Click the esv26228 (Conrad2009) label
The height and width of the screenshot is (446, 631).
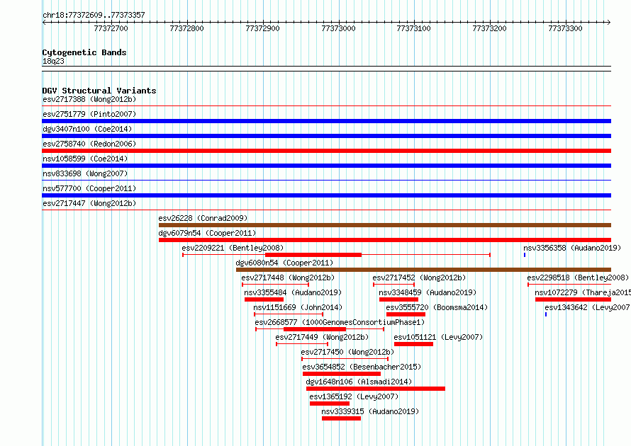point(203,218)
